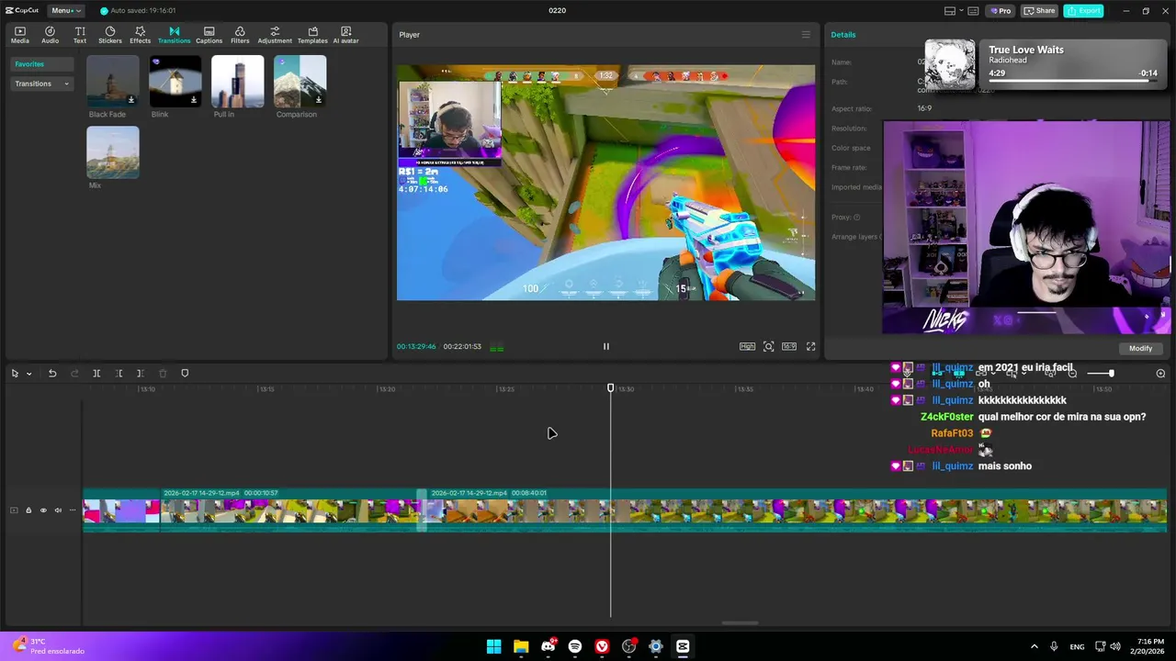Select the transition between timeline clips
This screenshot has height=661, width=1176.
pos(423,510)
